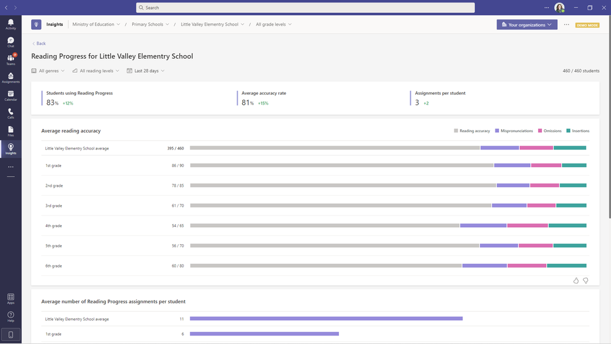The image size is (611, 344).
Task: Give thumbs down feedback on reading accuracy chart
Action: (x=585, y=280)
